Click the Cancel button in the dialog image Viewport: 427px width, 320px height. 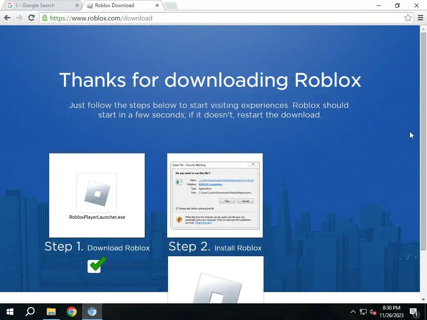tap(245, 201)
